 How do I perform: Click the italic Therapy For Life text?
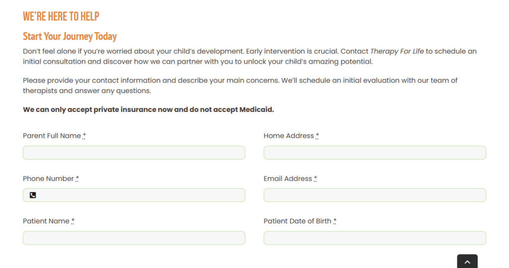[x=397, y=51]
